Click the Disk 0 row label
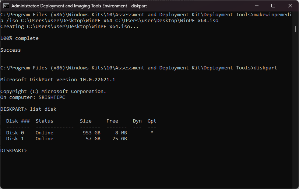Viewport: 299px width, 189px height. (x=15, y=133)
